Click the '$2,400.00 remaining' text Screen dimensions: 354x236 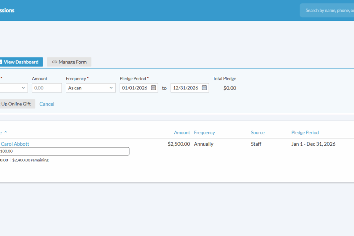coord(30,160)
